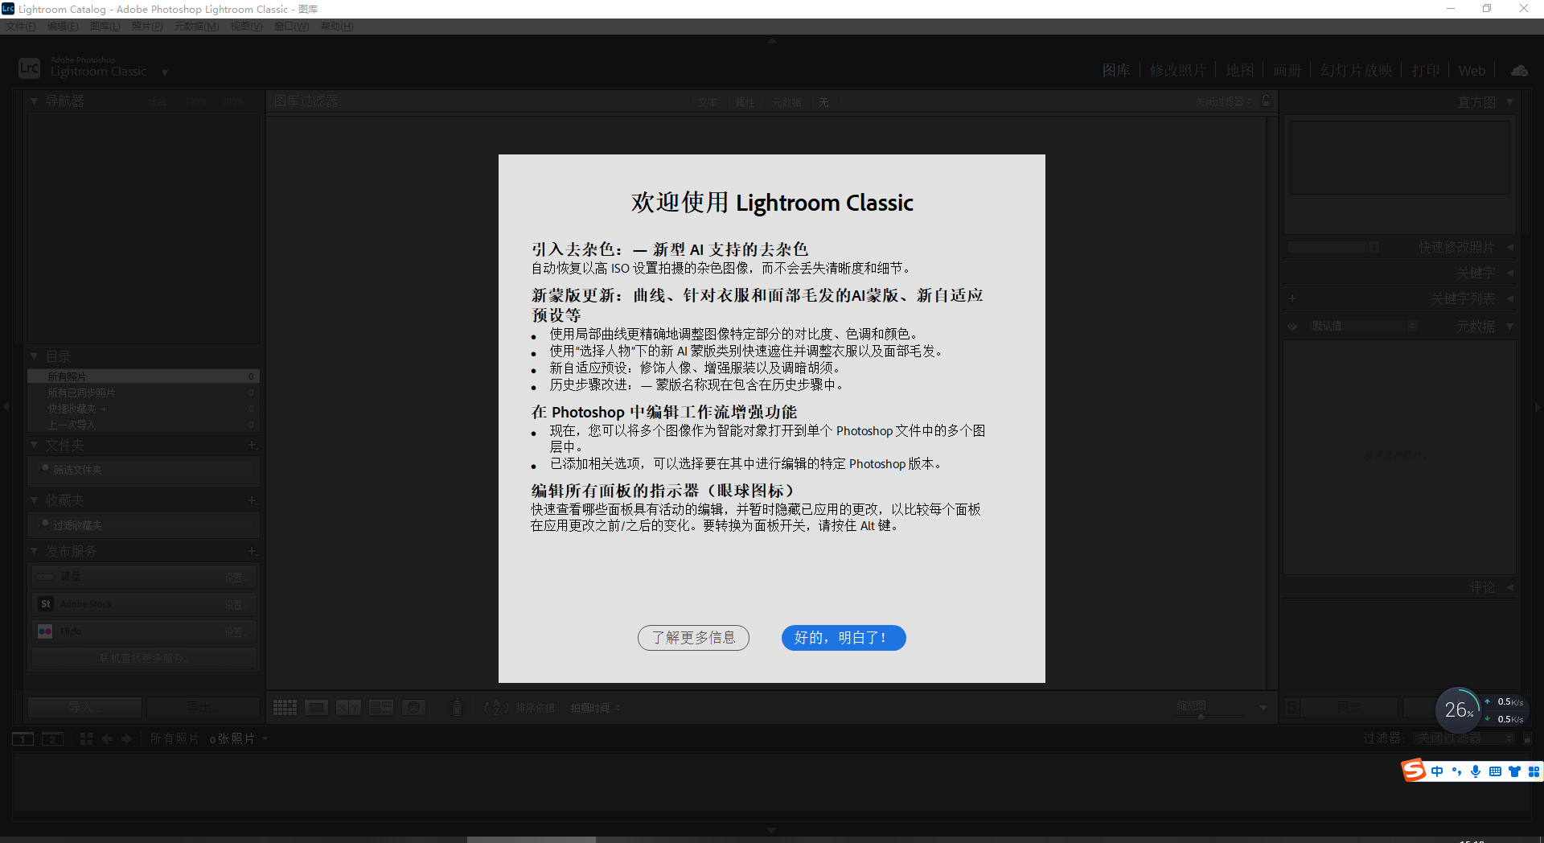The height and width of the screenshot is (843, 1544).
Task: Select the XY compare view icon
Action: (x=348, y=708)
